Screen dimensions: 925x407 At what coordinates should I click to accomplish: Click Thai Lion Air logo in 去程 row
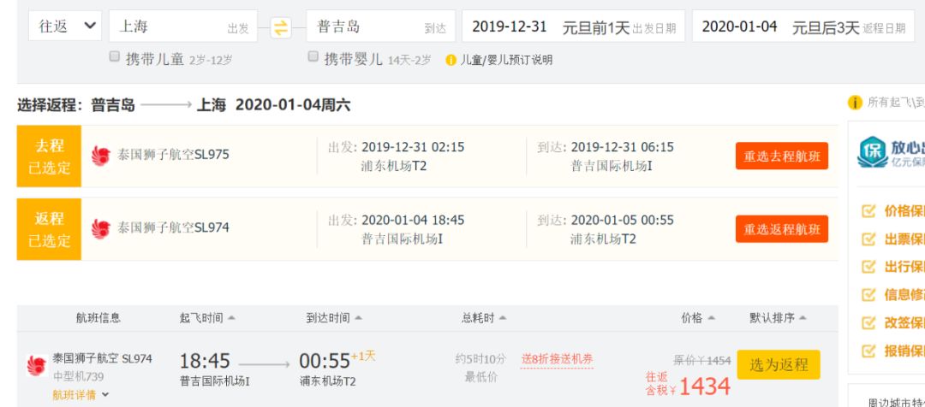coord(101,156)
